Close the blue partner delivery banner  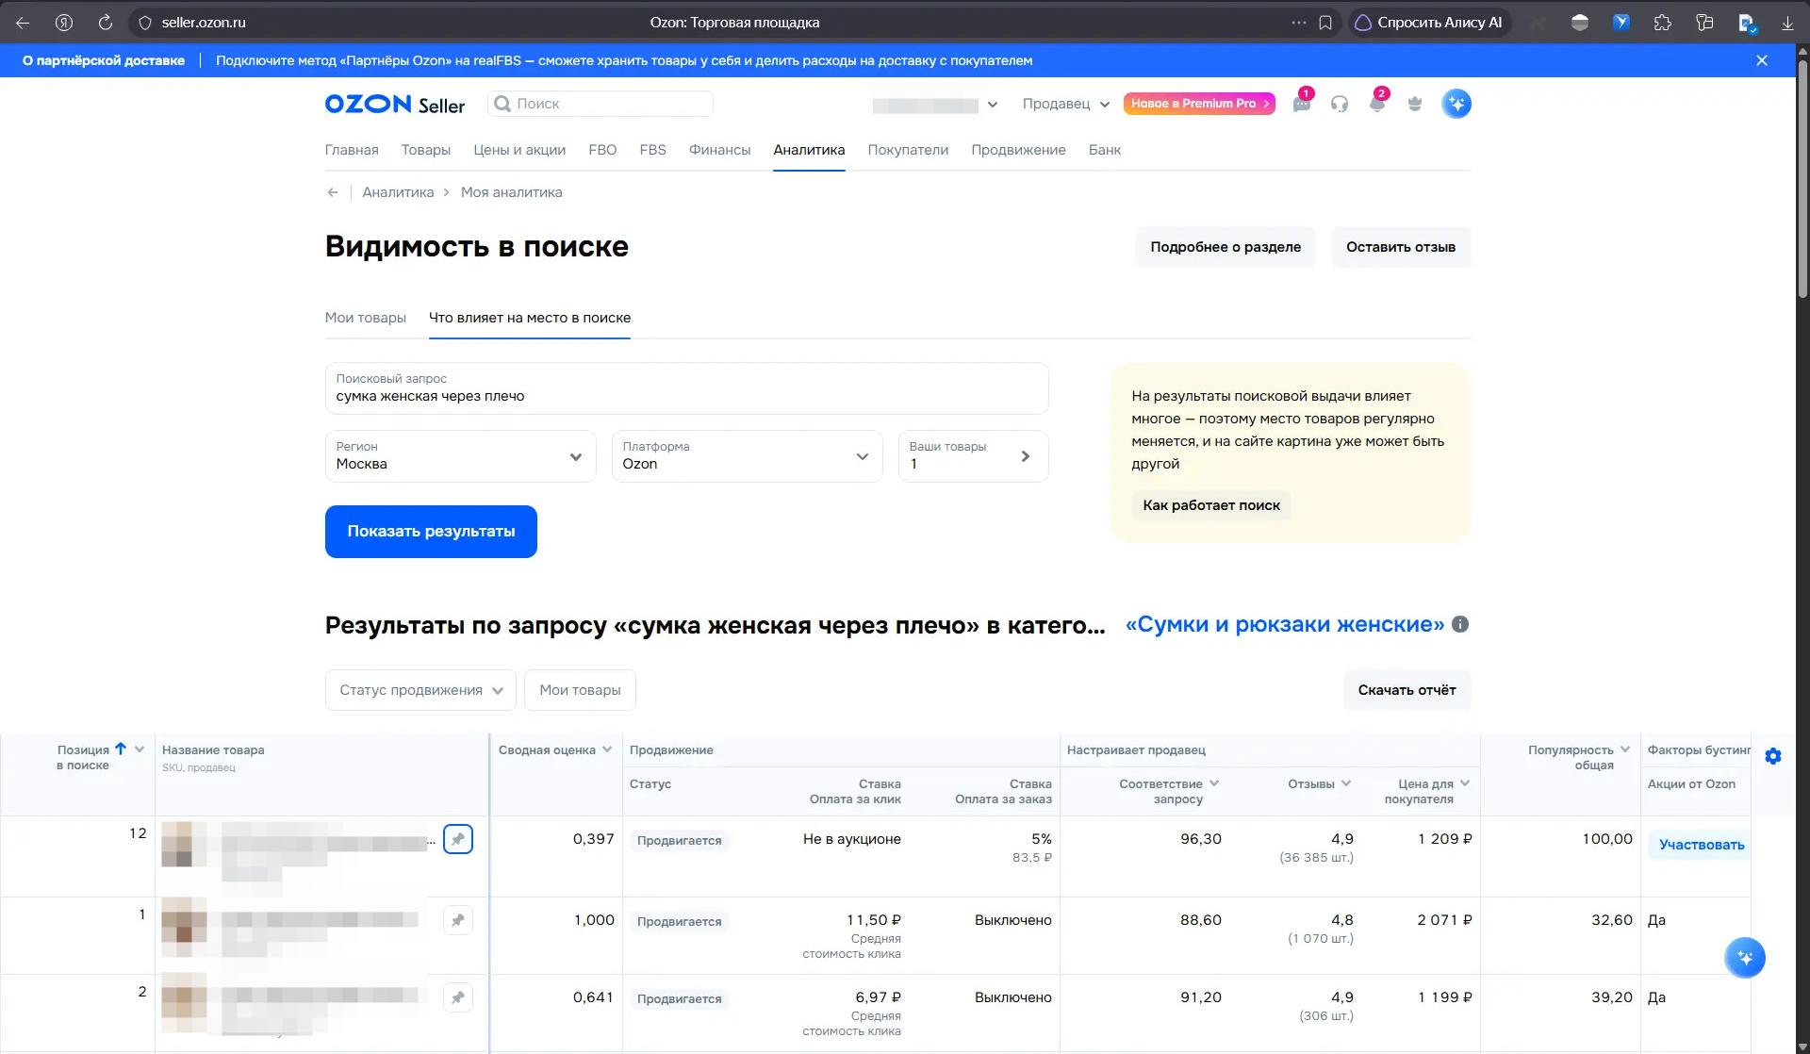point(1762,60)
